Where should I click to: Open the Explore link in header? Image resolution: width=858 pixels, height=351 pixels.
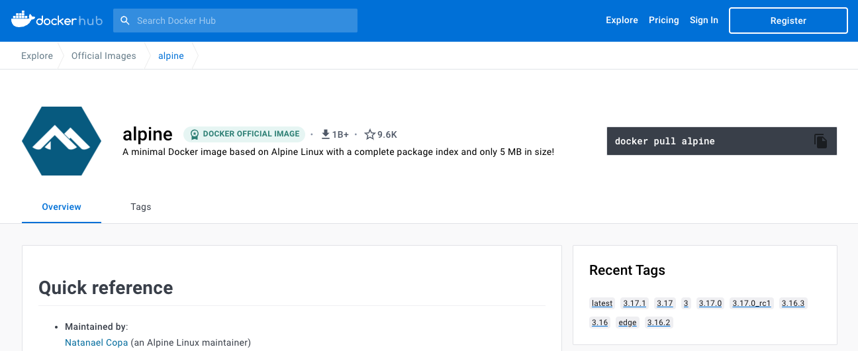click(x=622, y=21)
